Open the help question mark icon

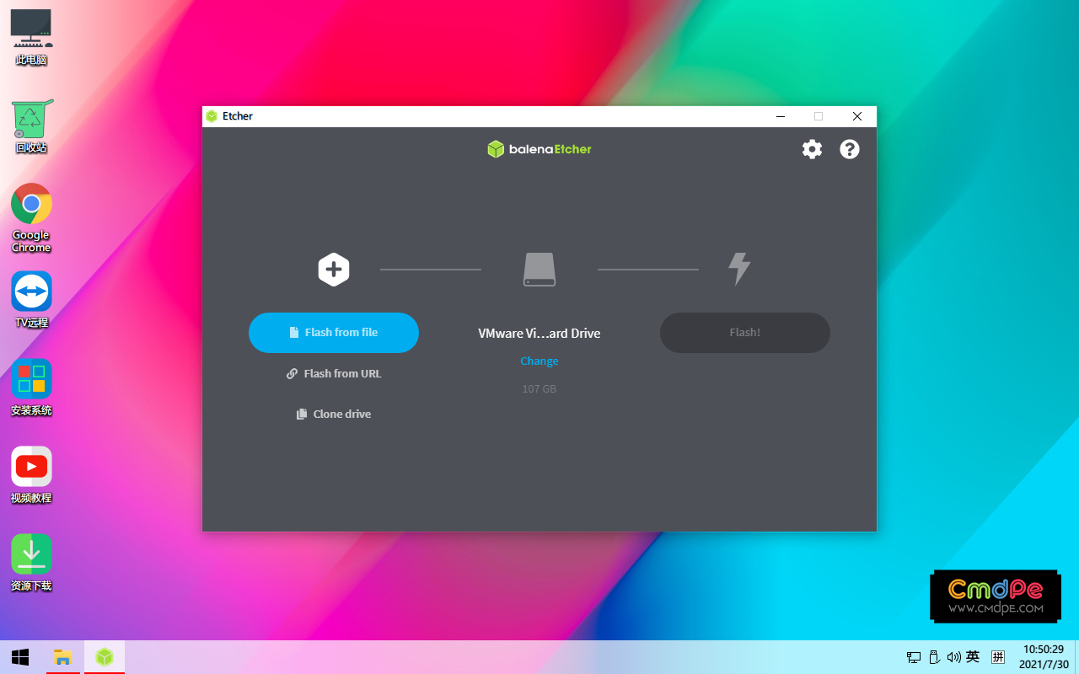click(x=850, y=149)
